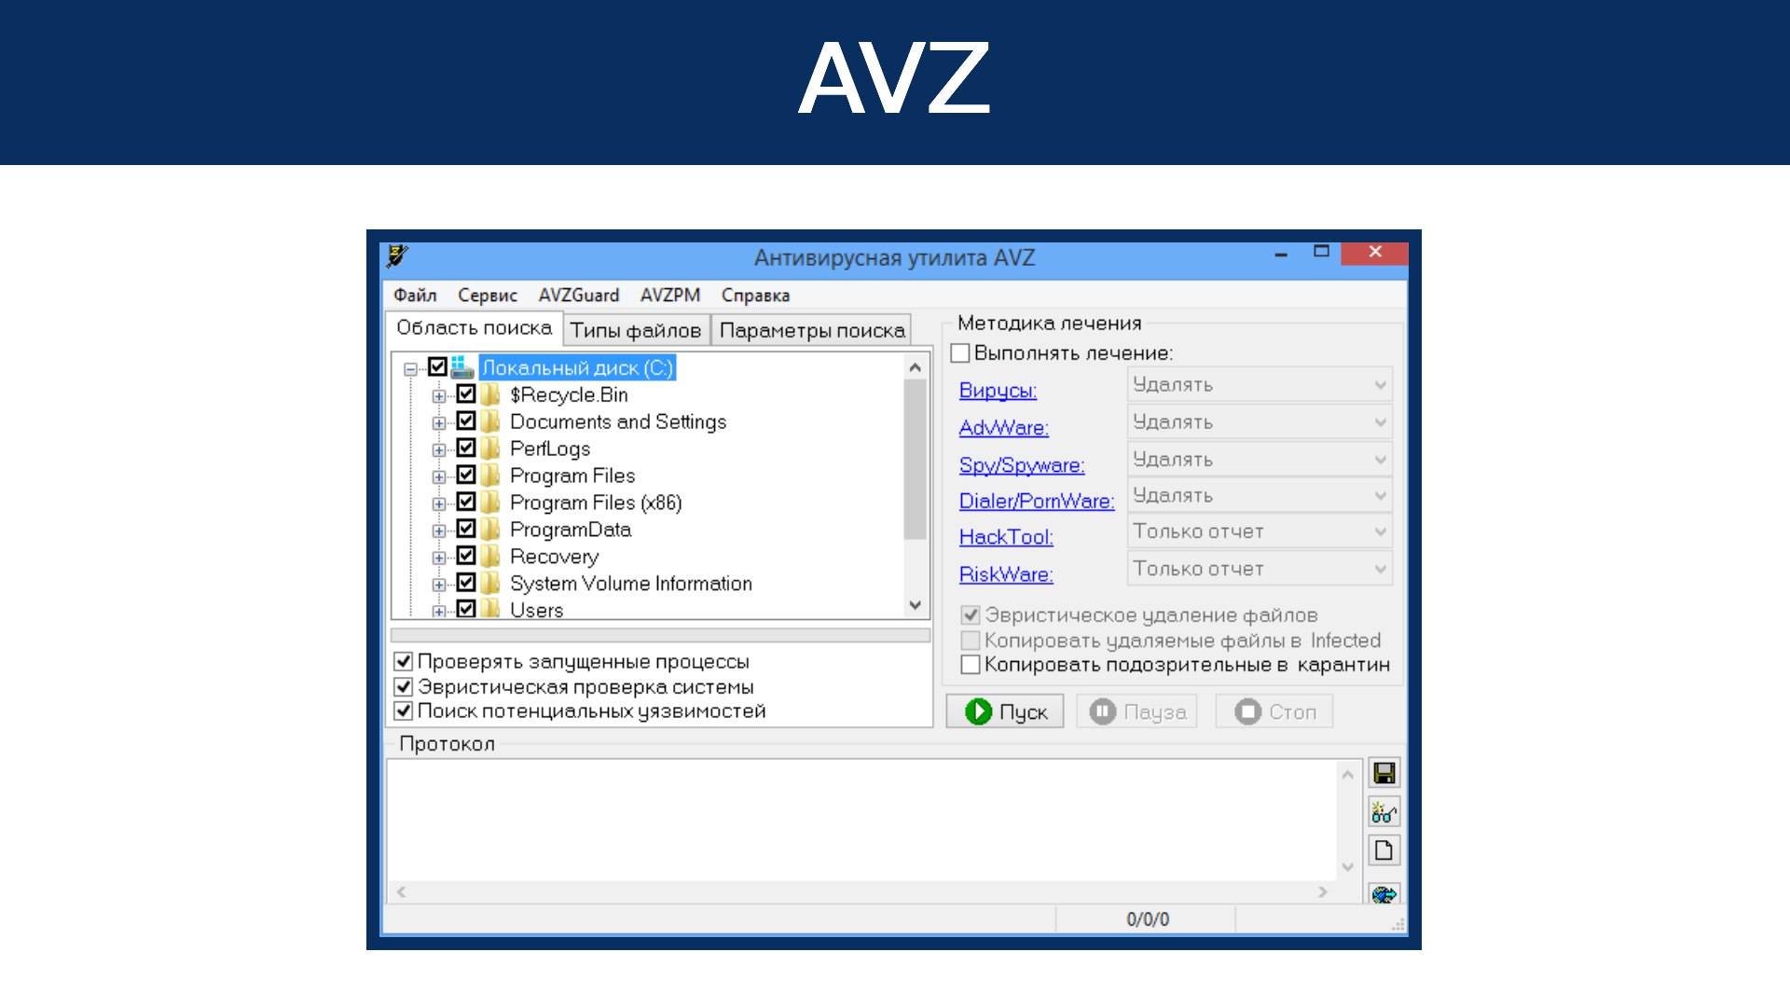Viewport: 1790px width, 1007px height.
Task: Click the PerfLogs folder icon
Action: tap(490, 448)
